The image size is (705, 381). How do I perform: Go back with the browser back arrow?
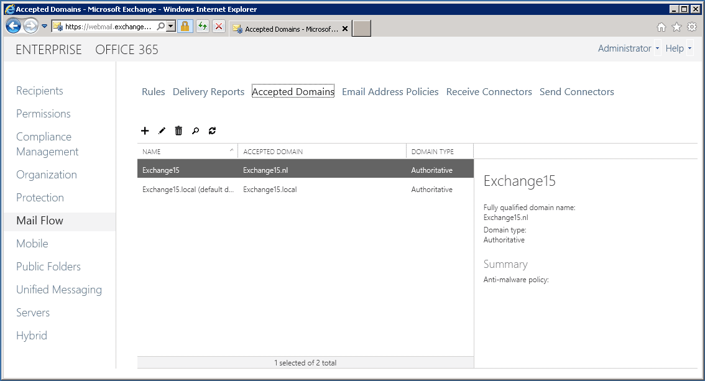pyautogui.click(x=14, y=27)
